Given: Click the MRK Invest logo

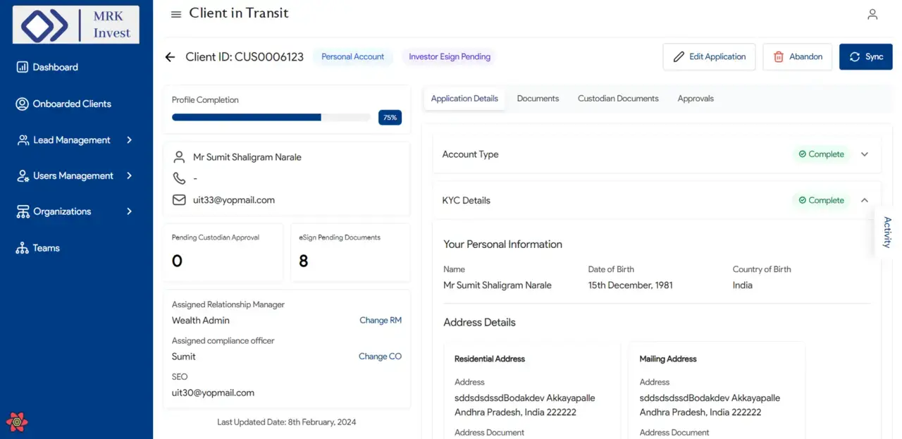Looking at the screenshot, I should pyautogui.click(x=76, y=25).
